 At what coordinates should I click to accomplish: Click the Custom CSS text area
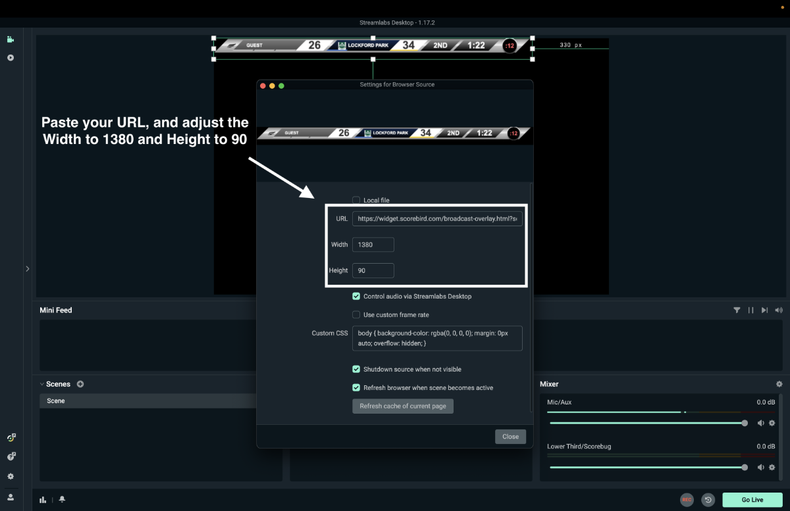(x=437, y=338)
